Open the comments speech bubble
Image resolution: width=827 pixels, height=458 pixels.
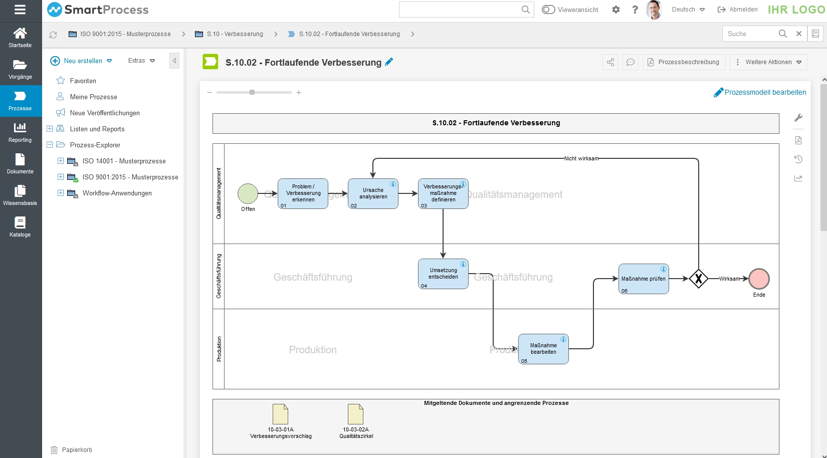pos(631,62)
